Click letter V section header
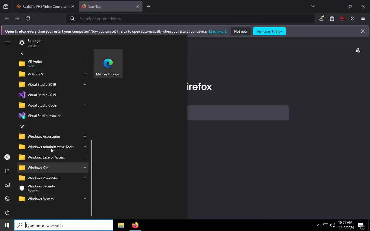The height and width of the screenshot is (231, 370). [x=22, y=54]
